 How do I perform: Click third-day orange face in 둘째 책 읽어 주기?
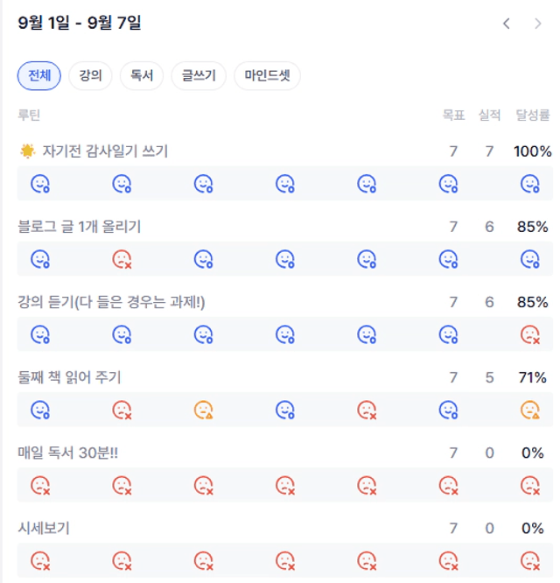click(204, 410)
